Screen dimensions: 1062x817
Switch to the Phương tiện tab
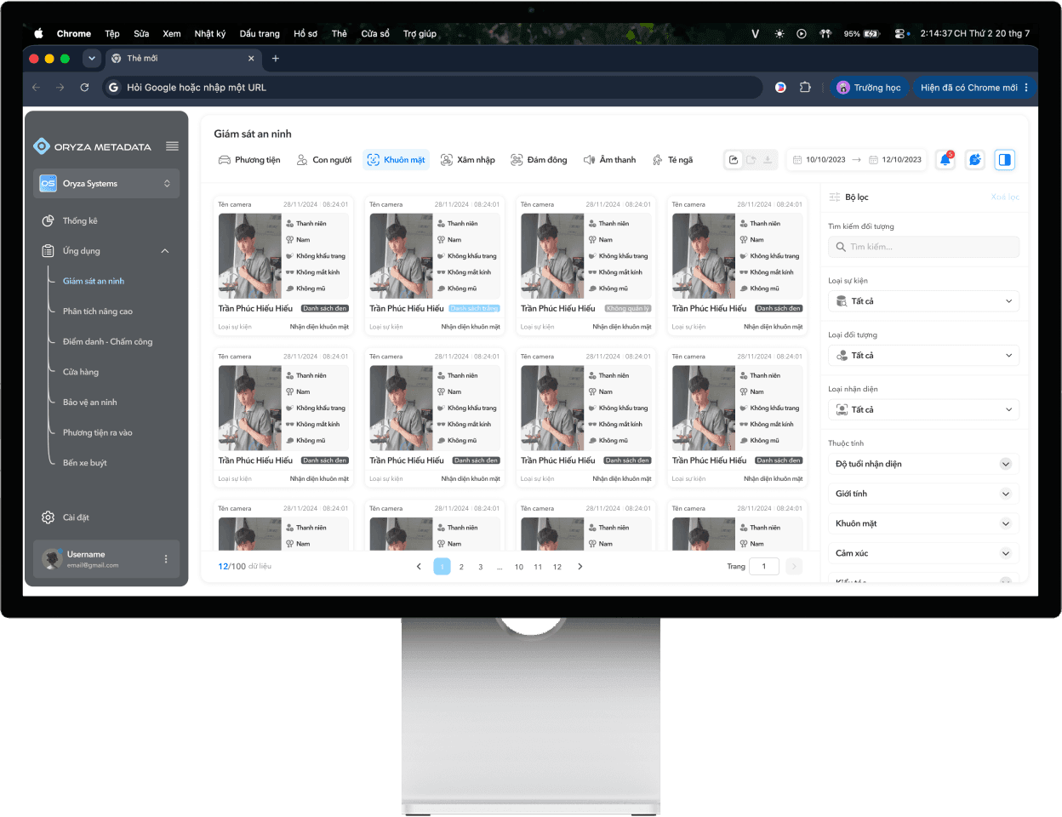click(249, 160)
